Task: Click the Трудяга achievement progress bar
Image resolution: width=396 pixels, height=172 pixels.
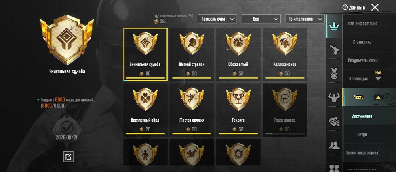Action: pyautogui.click(x=238, y=133)
